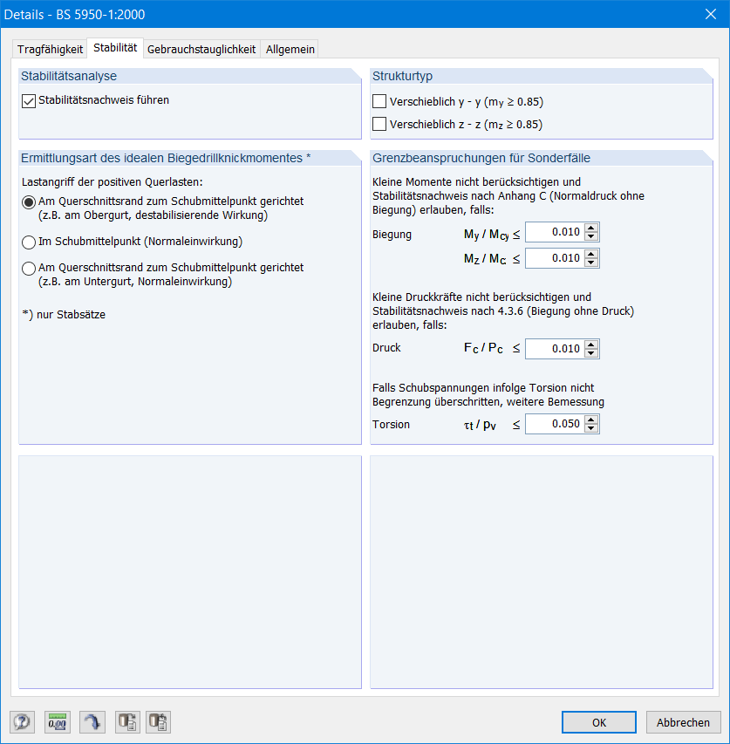Close the Details dialog window
This screenshot has width=730, height=744.
click(x=710, y=14)
